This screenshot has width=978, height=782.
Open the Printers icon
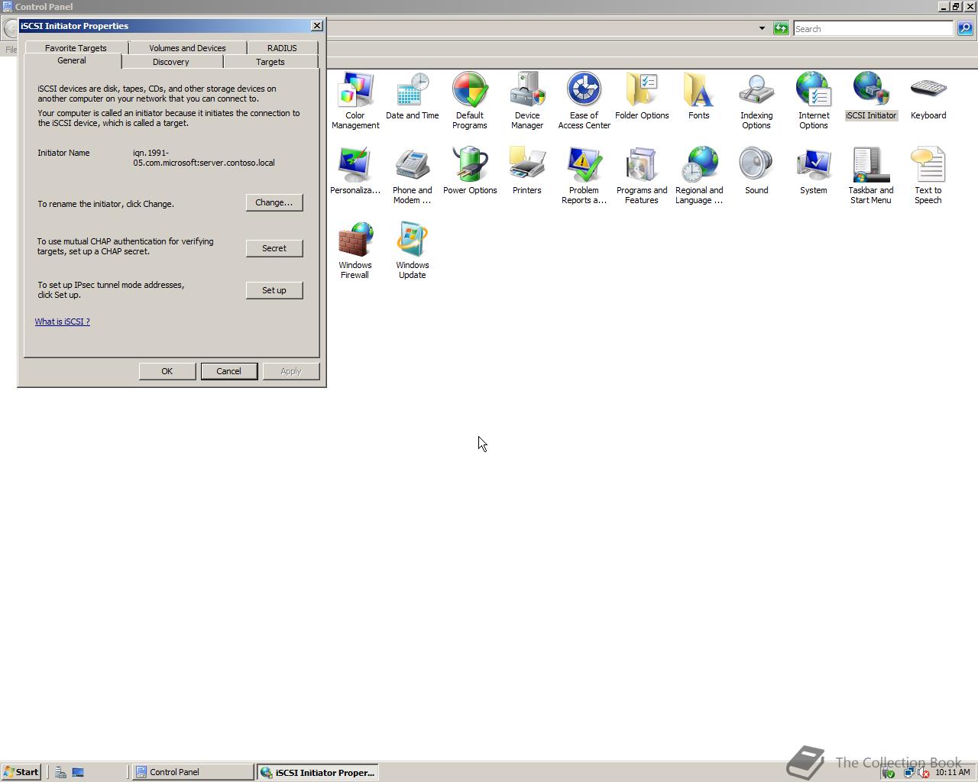point(527,171)
